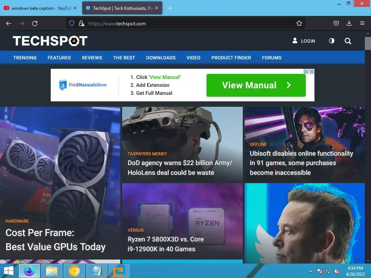Click the muted volume tray icon
This screenshot has height=278, width=371.
coord(337,271)
